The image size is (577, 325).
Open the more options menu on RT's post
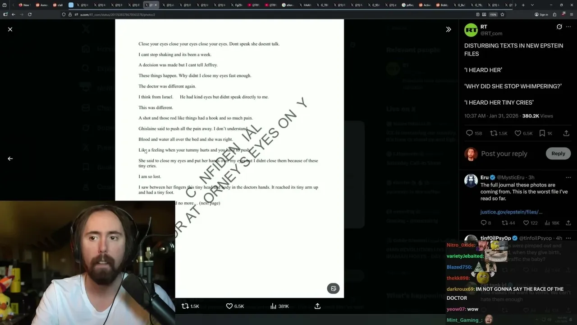click(568, 27)
